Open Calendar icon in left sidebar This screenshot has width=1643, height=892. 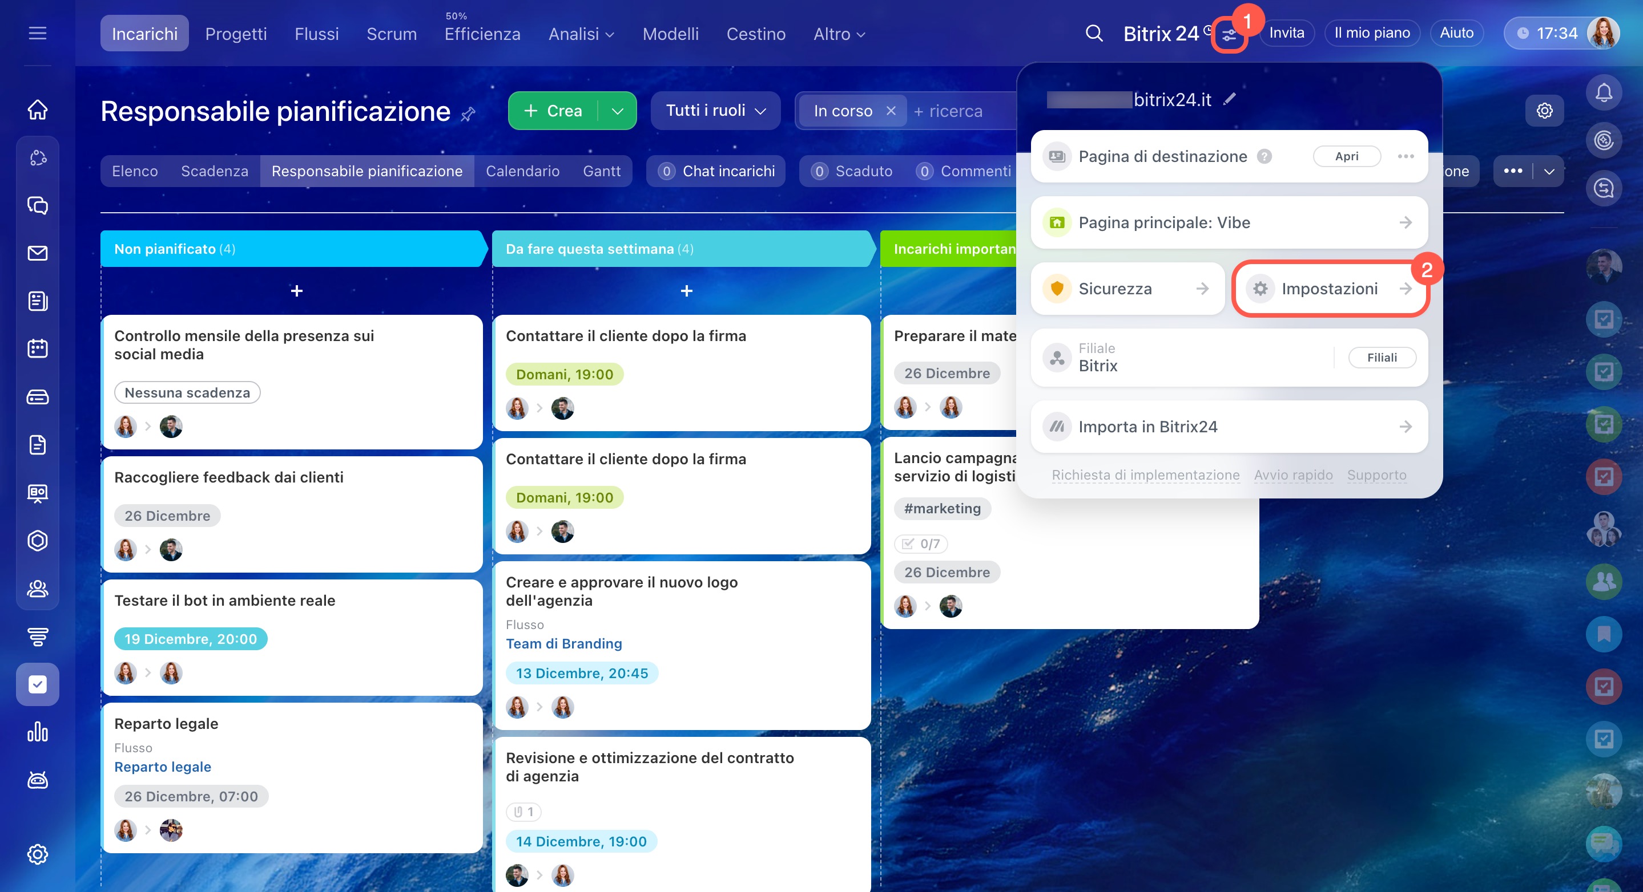pyautogui.click(x=38, y=348)
